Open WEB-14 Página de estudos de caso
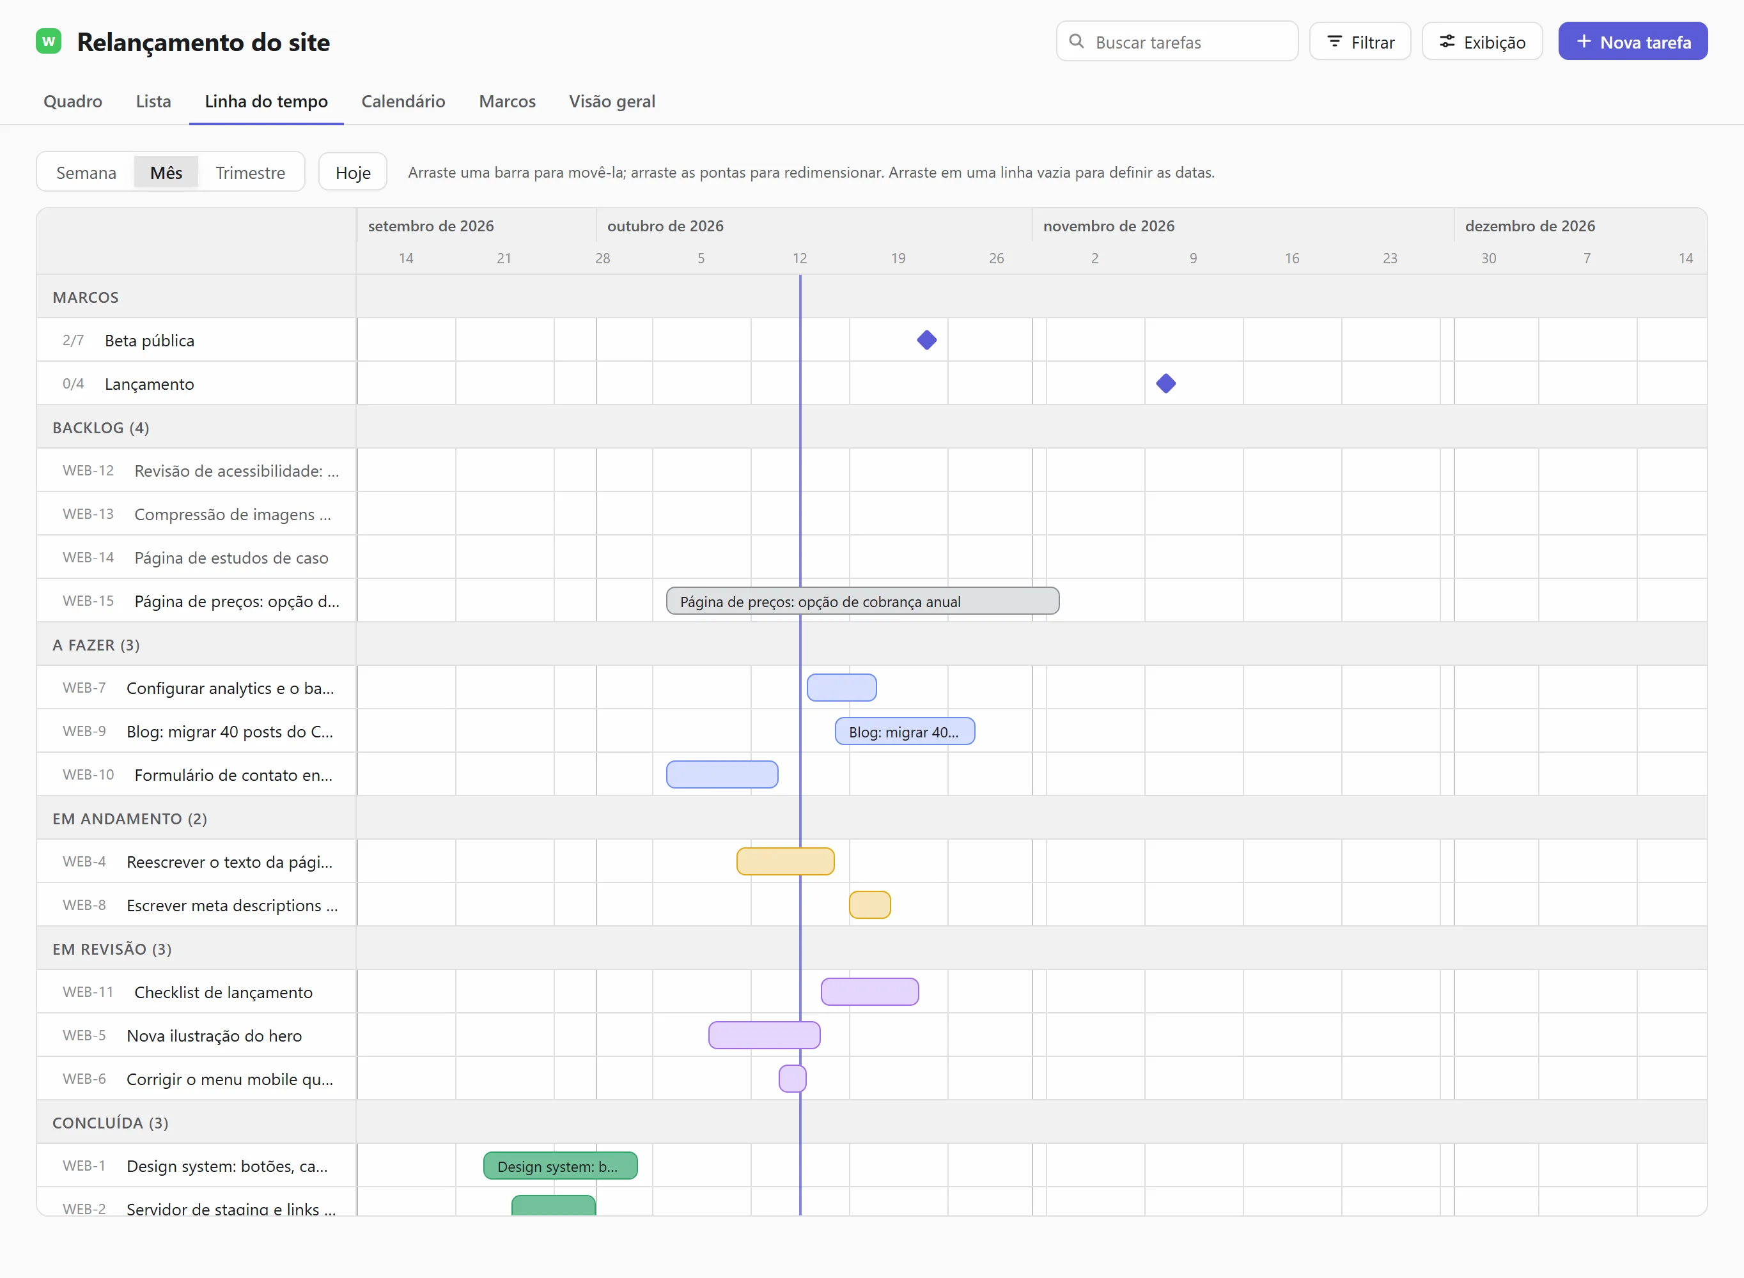Viewport: 1744px width, 1278px height. [196, 557]
